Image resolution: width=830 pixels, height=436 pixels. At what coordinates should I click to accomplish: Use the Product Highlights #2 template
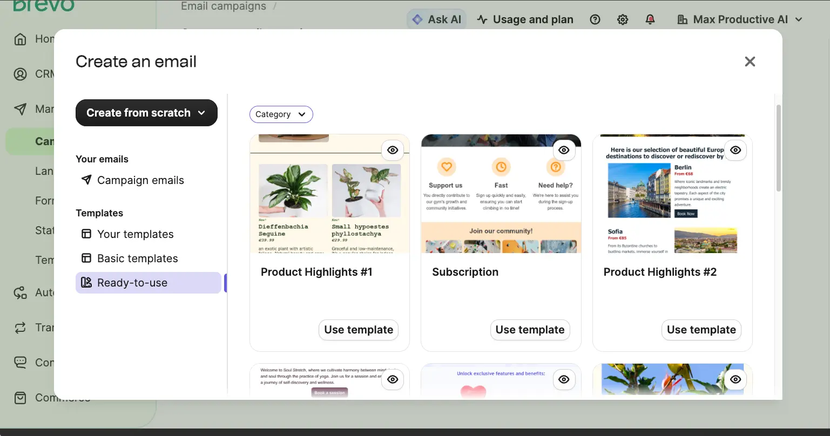[701, 329]
